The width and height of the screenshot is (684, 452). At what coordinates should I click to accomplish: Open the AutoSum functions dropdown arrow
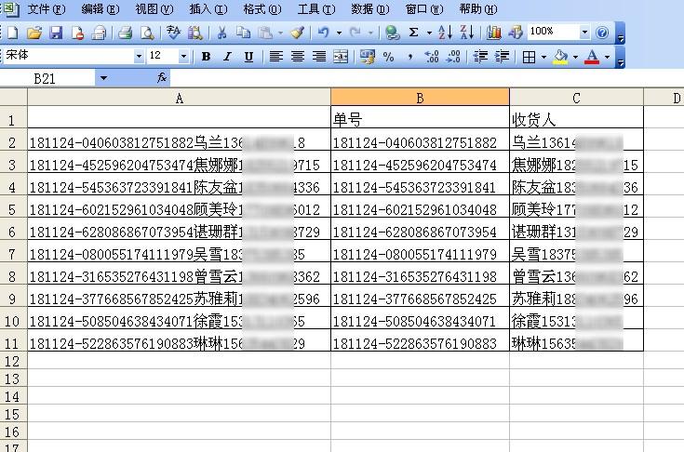429,33
